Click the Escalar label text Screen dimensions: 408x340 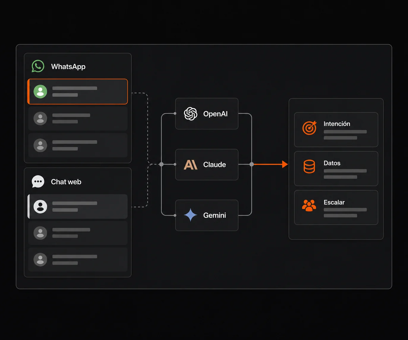click(334, 202)
